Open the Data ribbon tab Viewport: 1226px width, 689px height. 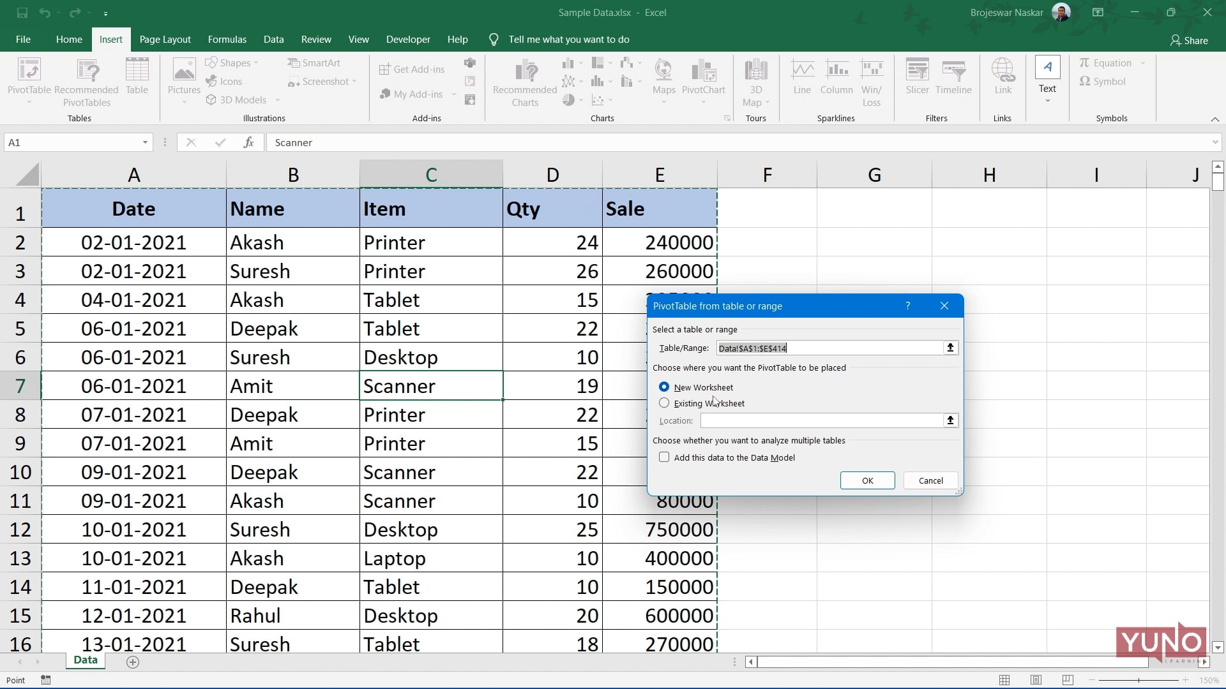(x=273, y=39)
